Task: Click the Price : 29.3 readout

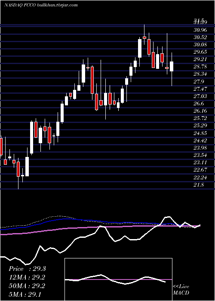Action: pos(27,269)
